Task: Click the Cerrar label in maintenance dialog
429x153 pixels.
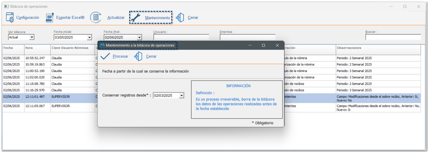Action: 151,56
